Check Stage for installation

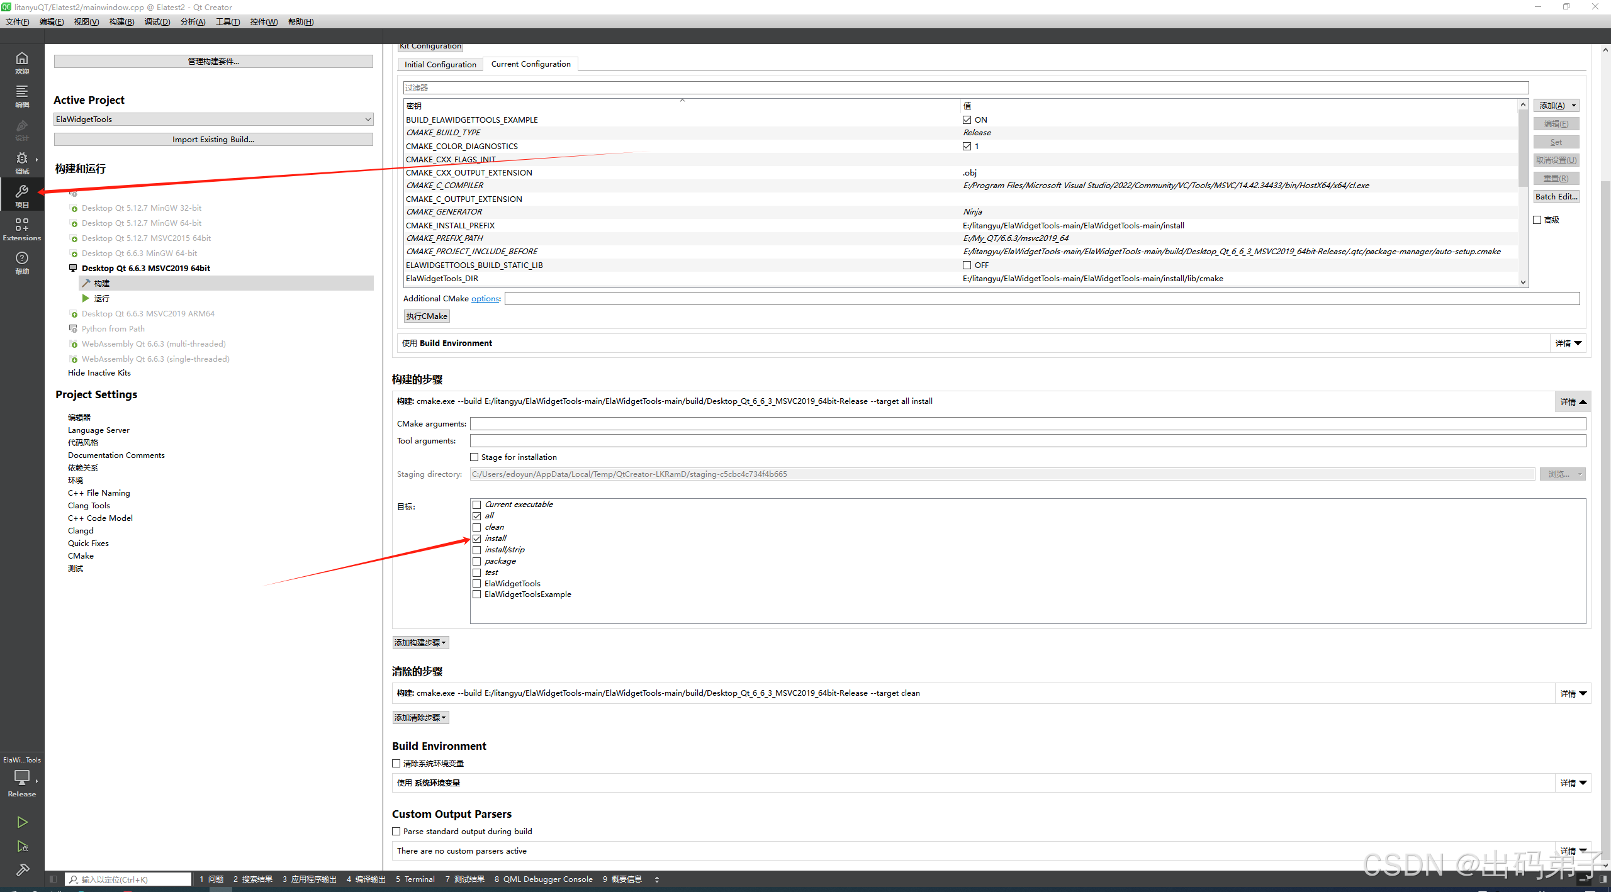pyautogui.click(x=474, y=457)
